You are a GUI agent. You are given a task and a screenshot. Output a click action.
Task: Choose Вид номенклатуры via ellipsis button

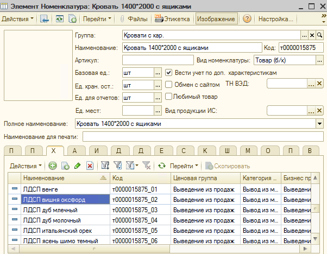coord(319,60)
